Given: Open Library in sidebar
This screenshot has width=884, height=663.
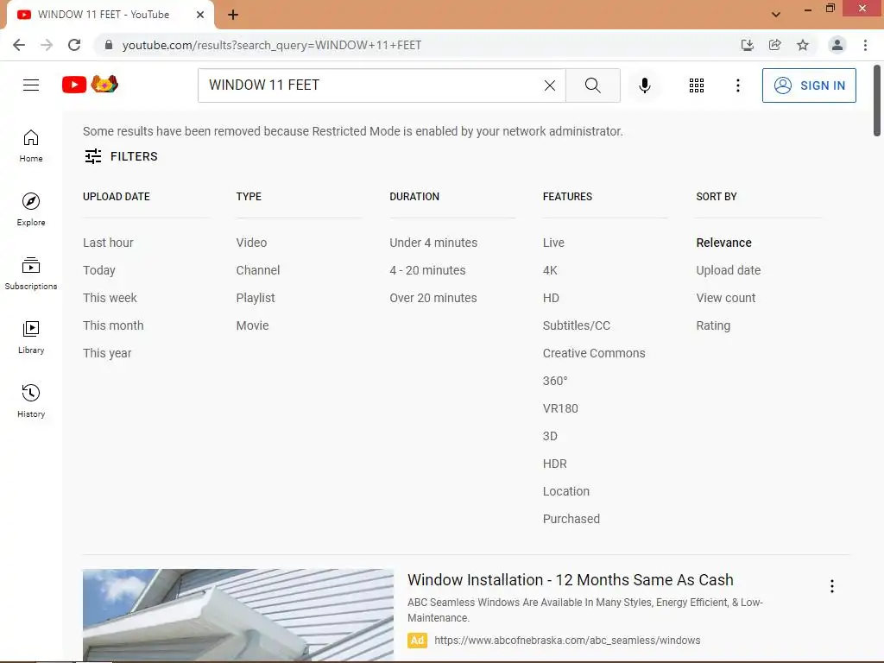Looking at the screenshot, I should pyautogui.click(x=31, y=338).
